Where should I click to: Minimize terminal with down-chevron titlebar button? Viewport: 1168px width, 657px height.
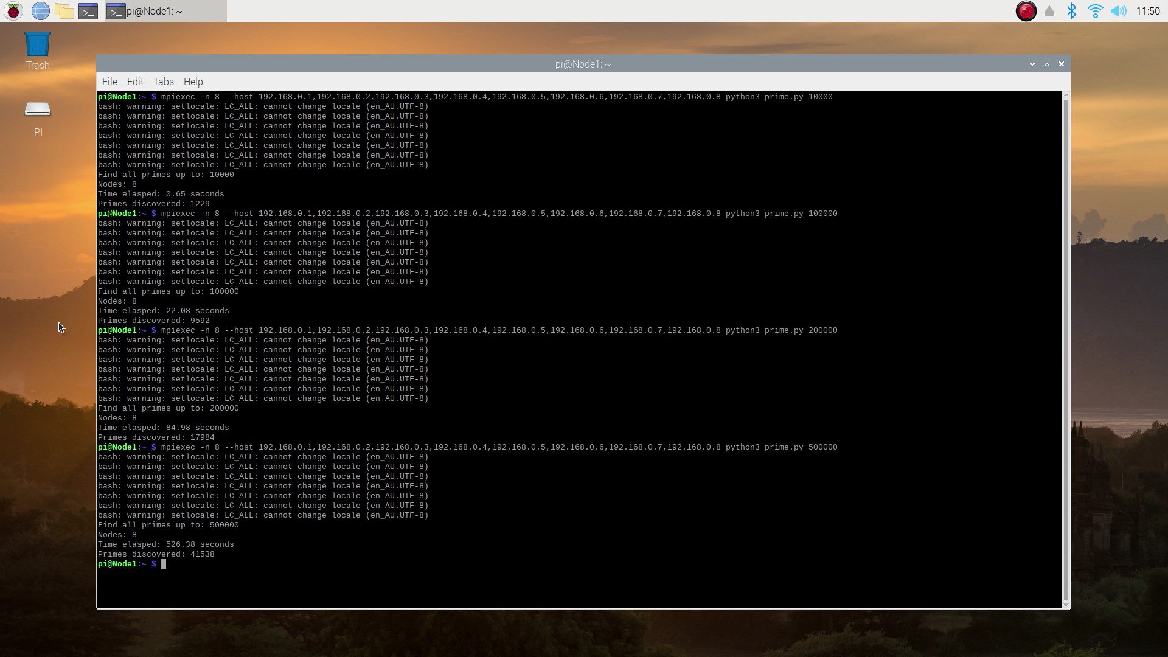(x=1032, y=64)
